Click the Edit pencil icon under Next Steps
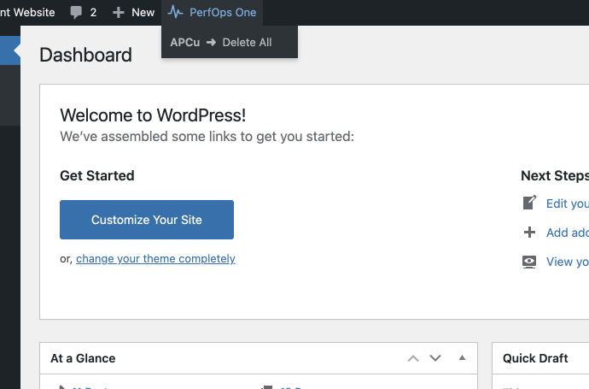The image size is (589, 389). pyautogui.click(x=529, y=203)
